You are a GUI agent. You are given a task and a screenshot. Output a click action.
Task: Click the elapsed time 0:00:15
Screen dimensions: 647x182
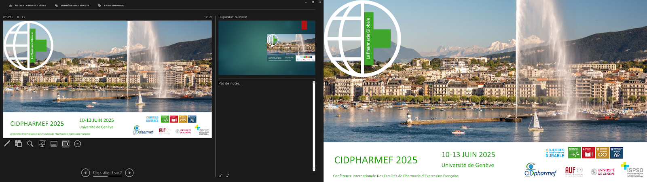click(8, 17)
